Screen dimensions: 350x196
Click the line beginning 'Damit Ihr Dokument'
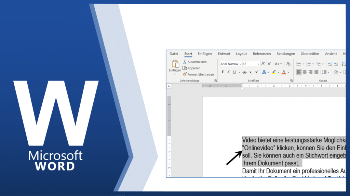pos(294,171)
